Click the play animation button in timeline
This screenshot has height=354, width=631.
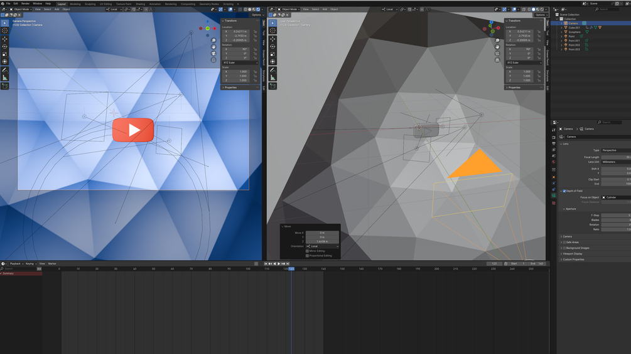point(279,264)
